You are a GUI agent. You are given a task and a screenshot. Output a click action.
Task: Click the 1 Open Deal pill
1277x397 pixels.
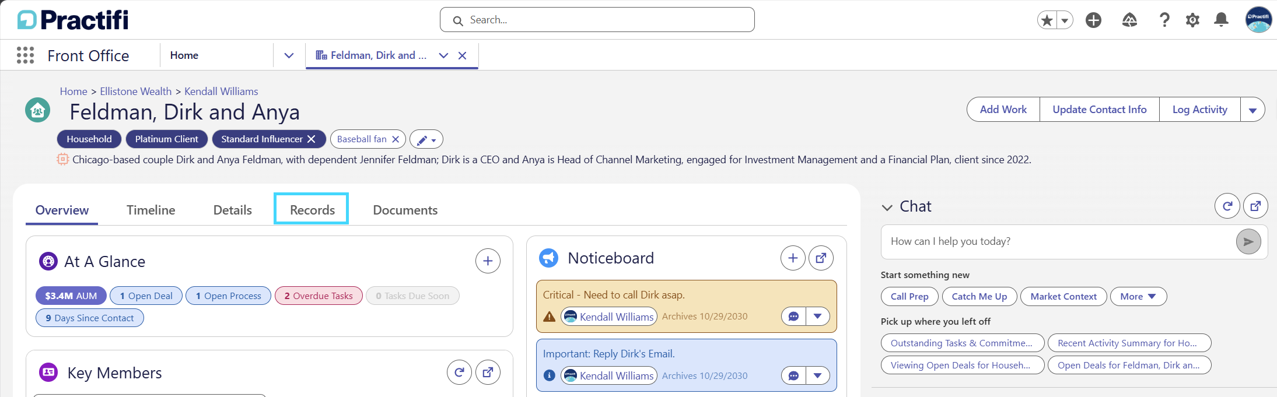tap(146, 296)
